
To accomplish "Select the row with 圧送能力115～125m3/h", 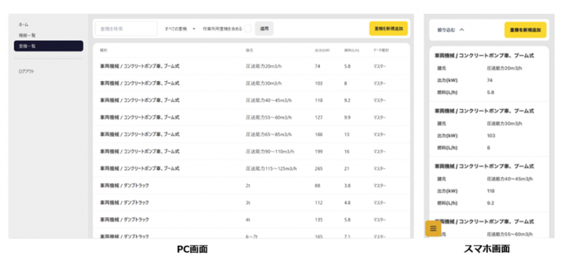I will coord(252,169).
